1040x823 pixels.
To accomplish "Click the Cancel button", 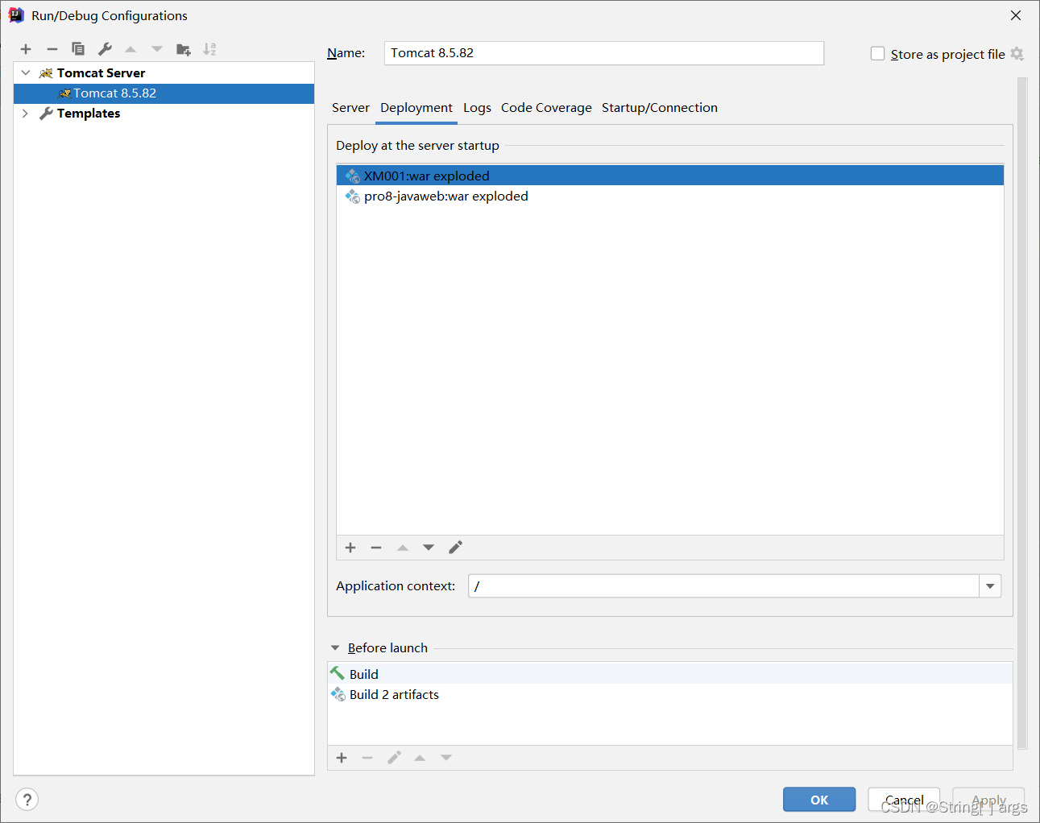I will tap(904, 800).
